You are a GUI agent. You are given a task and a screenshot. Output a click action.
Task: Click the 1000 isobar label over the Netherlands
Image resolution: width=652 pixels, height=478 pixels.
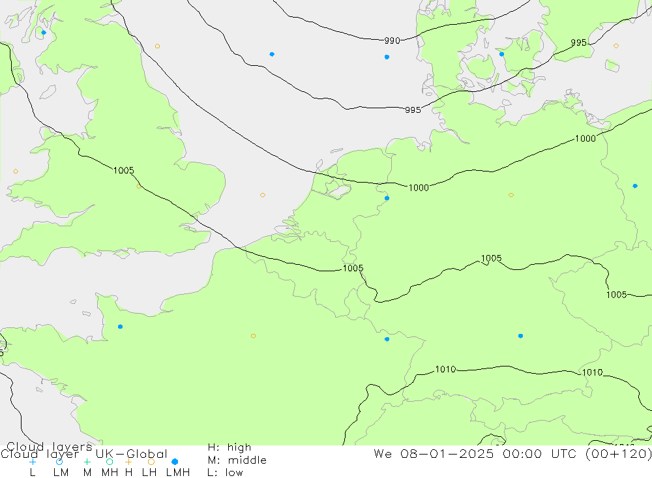(x=419, y=188)
